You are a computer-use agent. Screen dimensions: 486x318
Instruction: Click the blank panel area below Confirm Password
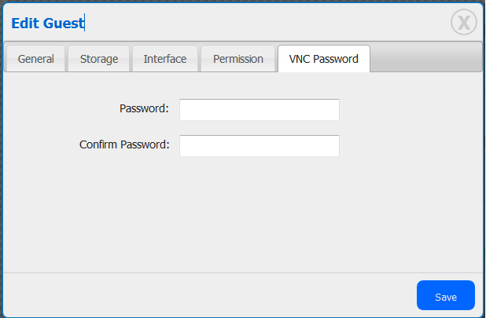pyautogui.click(x=244, y=212)
